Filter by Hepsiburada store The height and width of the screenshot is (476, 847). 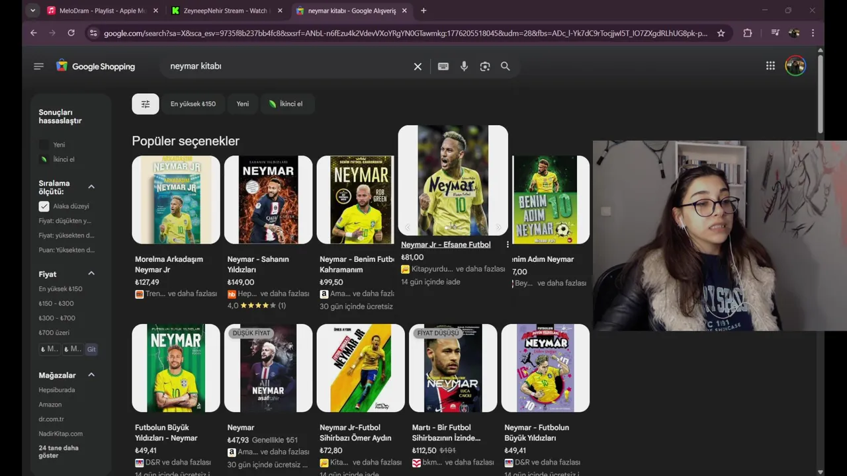(56, 390)
